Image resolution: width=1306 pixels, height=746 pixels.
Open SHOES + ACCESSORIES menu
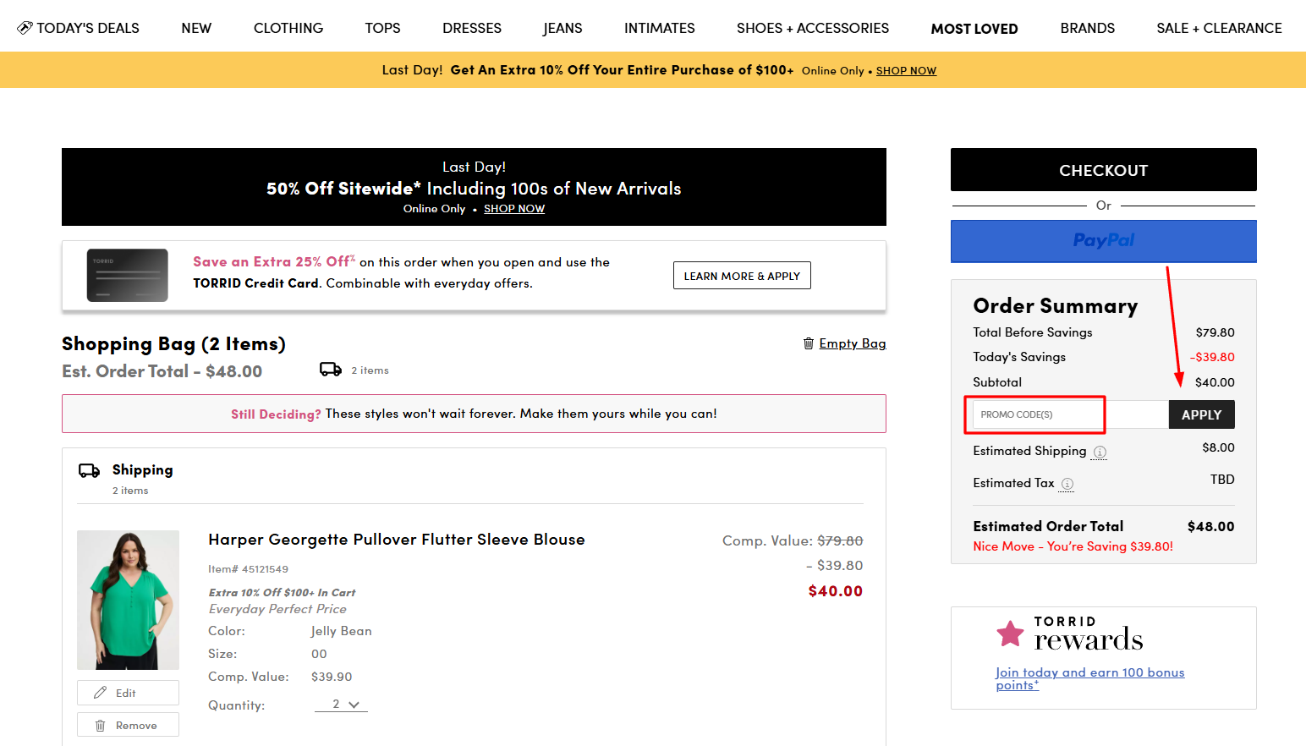[x=813, y=28]
